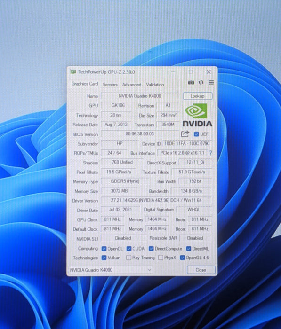The height and width of the screenshot is (329, 281).
Task: Click the refresh icon in GPU-Z
Action: tap(201, 82)
